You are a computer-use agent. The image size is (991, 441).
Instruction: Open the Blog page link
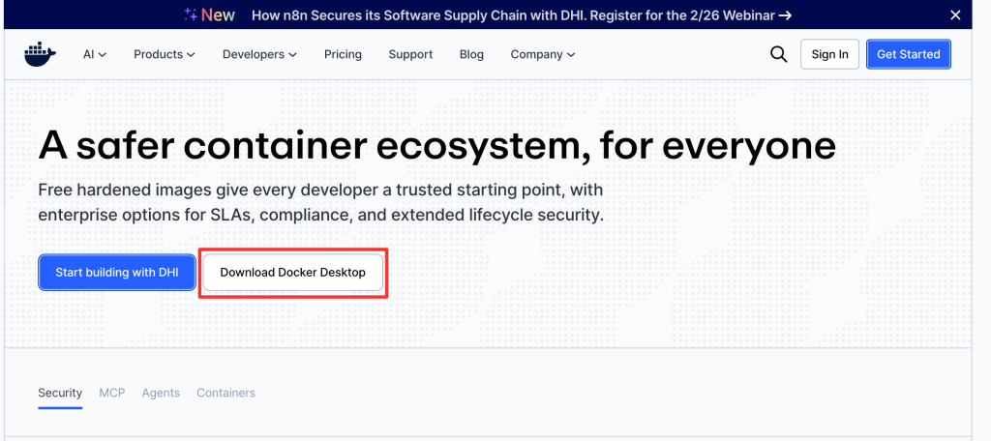coord(471,54)
